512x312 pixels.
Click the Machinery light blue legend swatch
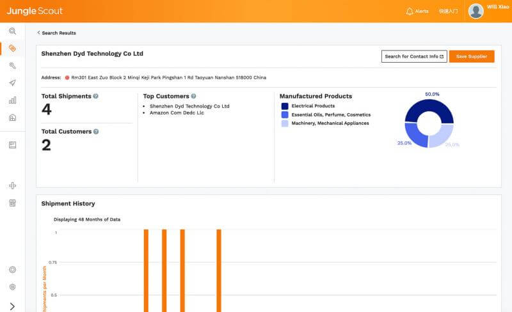click(285, 123)
